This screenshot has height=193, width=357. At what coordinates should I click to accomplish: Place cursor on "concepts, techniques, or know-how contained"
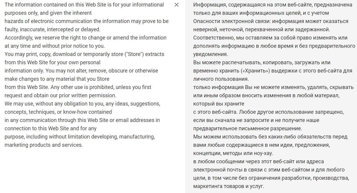click(x=58, y=112)
